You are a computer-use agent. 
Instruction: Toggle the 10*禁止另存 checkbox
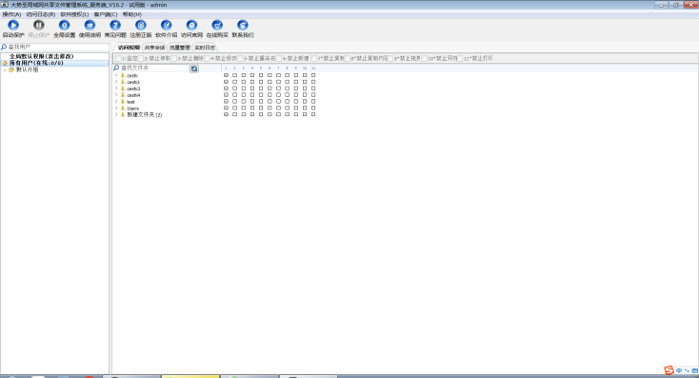[x=425, y=58]
